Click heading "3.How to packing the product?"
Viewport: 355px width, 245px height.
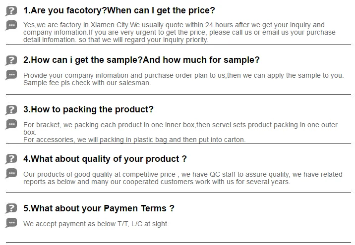88,109
